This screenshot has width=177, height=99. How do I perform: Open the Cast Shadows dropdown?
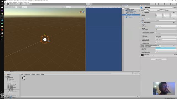166,29
